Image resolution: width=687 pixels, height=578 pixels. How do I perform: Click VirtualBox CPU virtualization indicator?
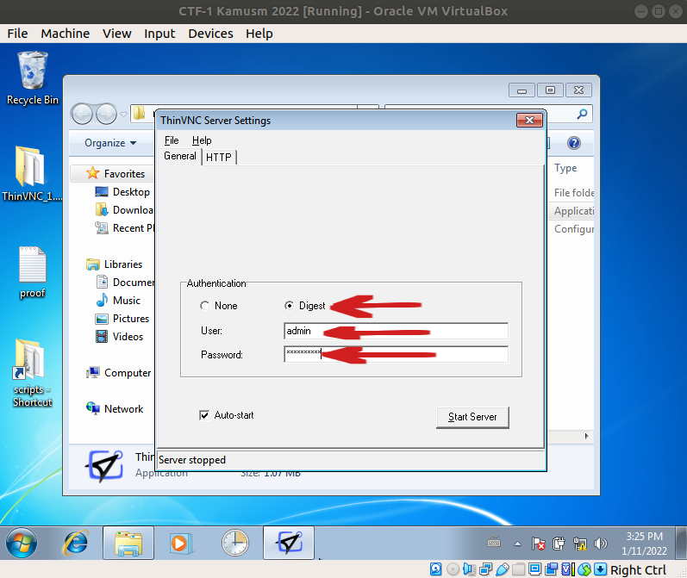click(x=568, y=569)
